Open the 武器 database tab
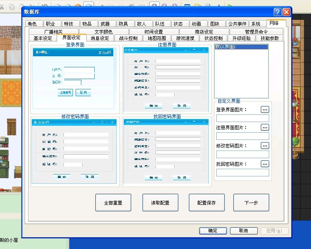Screen dimensions: 311x249 (107, 24)
